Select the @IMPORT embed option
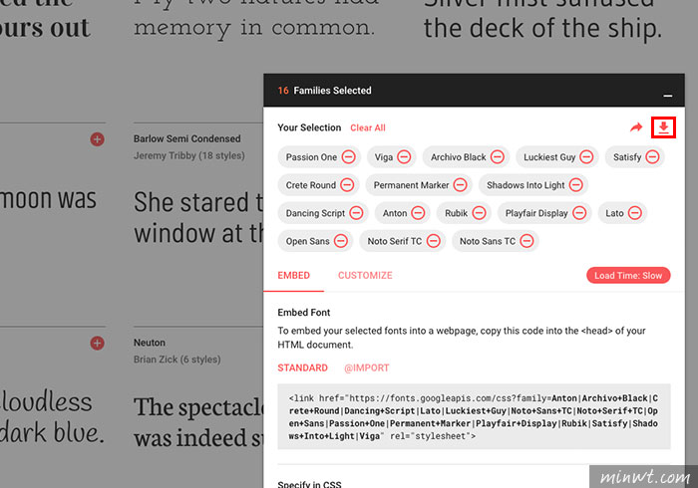Viewport: 698px width, 488px height. [367, 368]
